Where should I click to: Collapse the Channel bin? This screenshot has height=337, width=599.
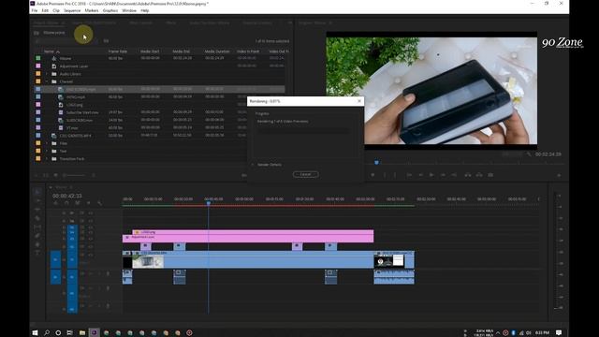(48, 81)
